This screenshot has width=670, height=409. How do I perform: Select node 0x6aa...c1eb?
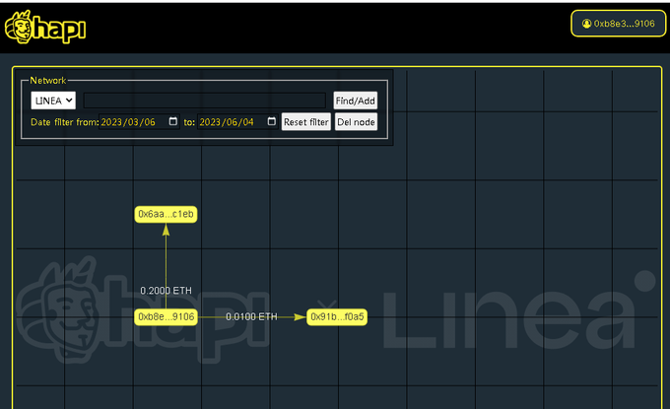tap(166, 214)
